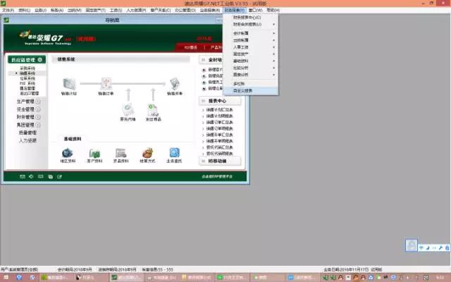This screenshot has height=282, width=451.
Task: Expand the 报表中心 panel header
Action: (x=220, y=101)
